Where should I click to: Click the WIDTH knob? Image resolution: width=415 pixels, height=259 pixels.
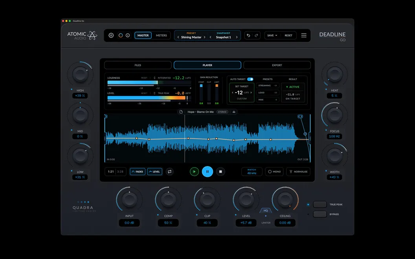click(x=334, y=156)
